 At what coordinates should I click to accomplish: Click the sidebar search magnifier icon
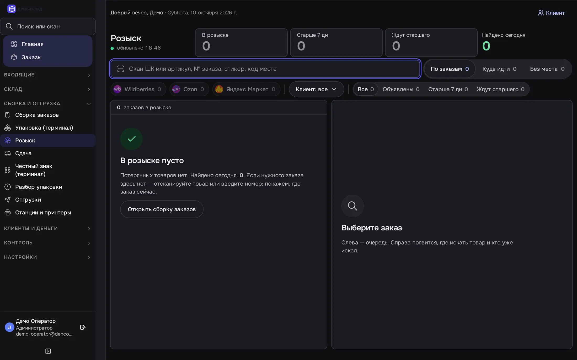[9, 26]
